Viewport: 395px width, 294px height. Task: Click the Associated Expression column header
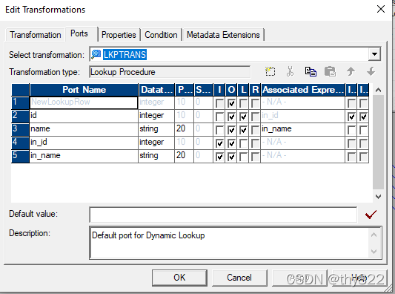(303, 90)
